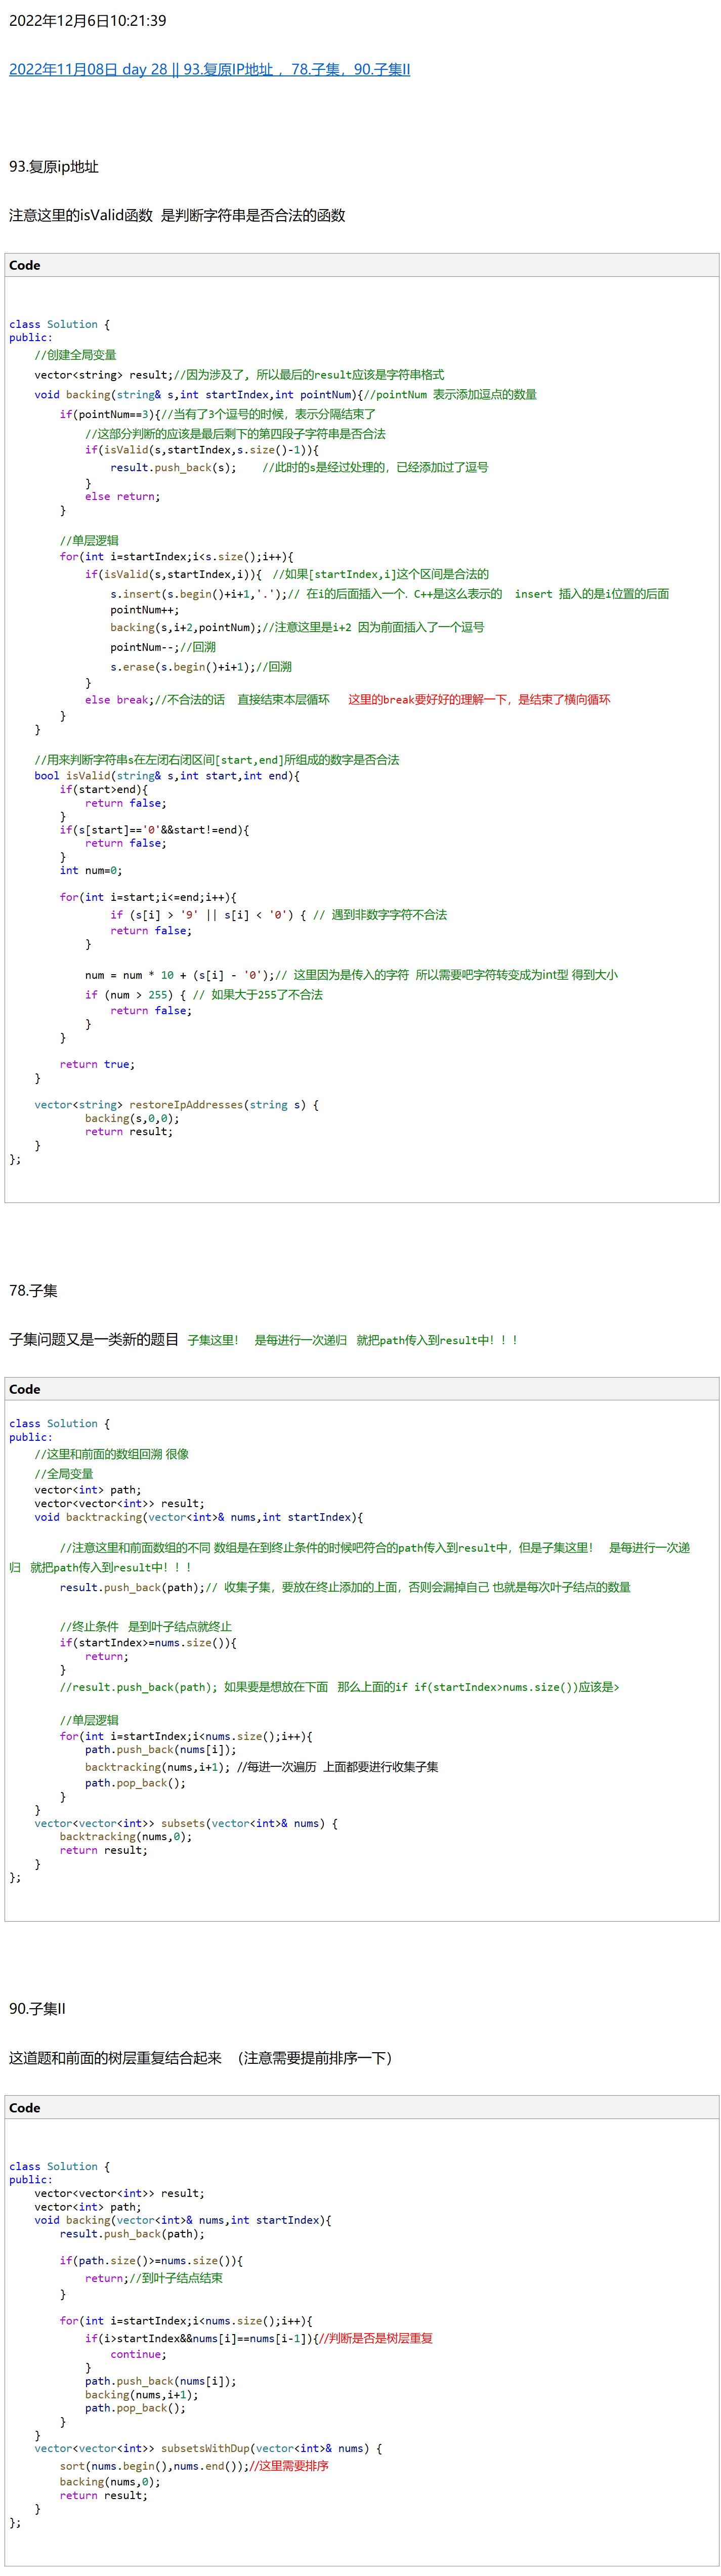This screenshot has height=2576, width=721.
Task: Click the line "if(start>end){"
Action: click(103, 790)
